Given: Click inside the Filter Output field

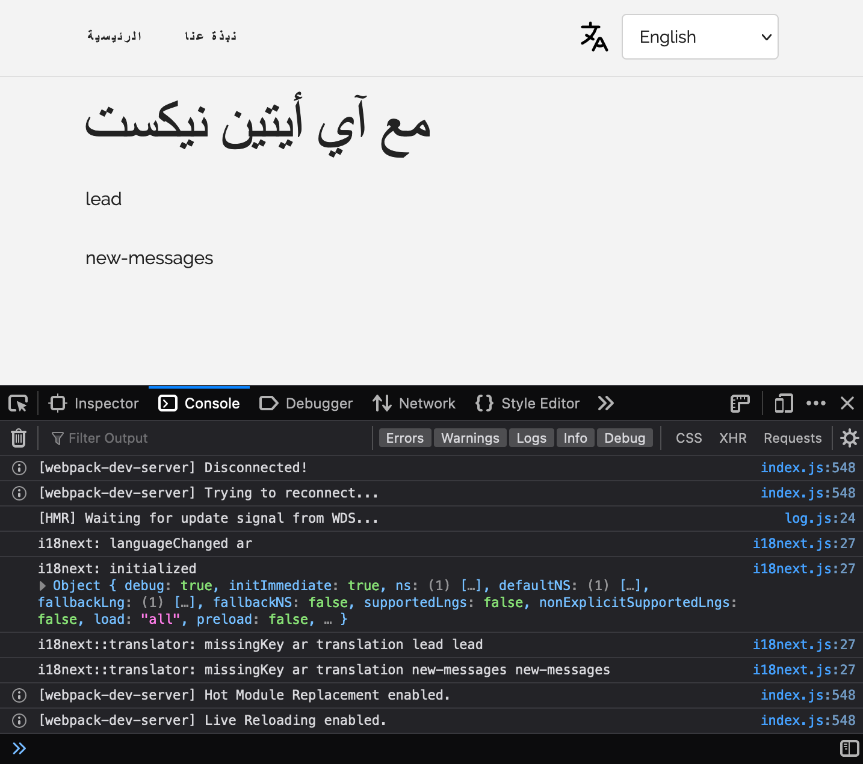Looking at the screenshot, I should [x=120, y=438].
